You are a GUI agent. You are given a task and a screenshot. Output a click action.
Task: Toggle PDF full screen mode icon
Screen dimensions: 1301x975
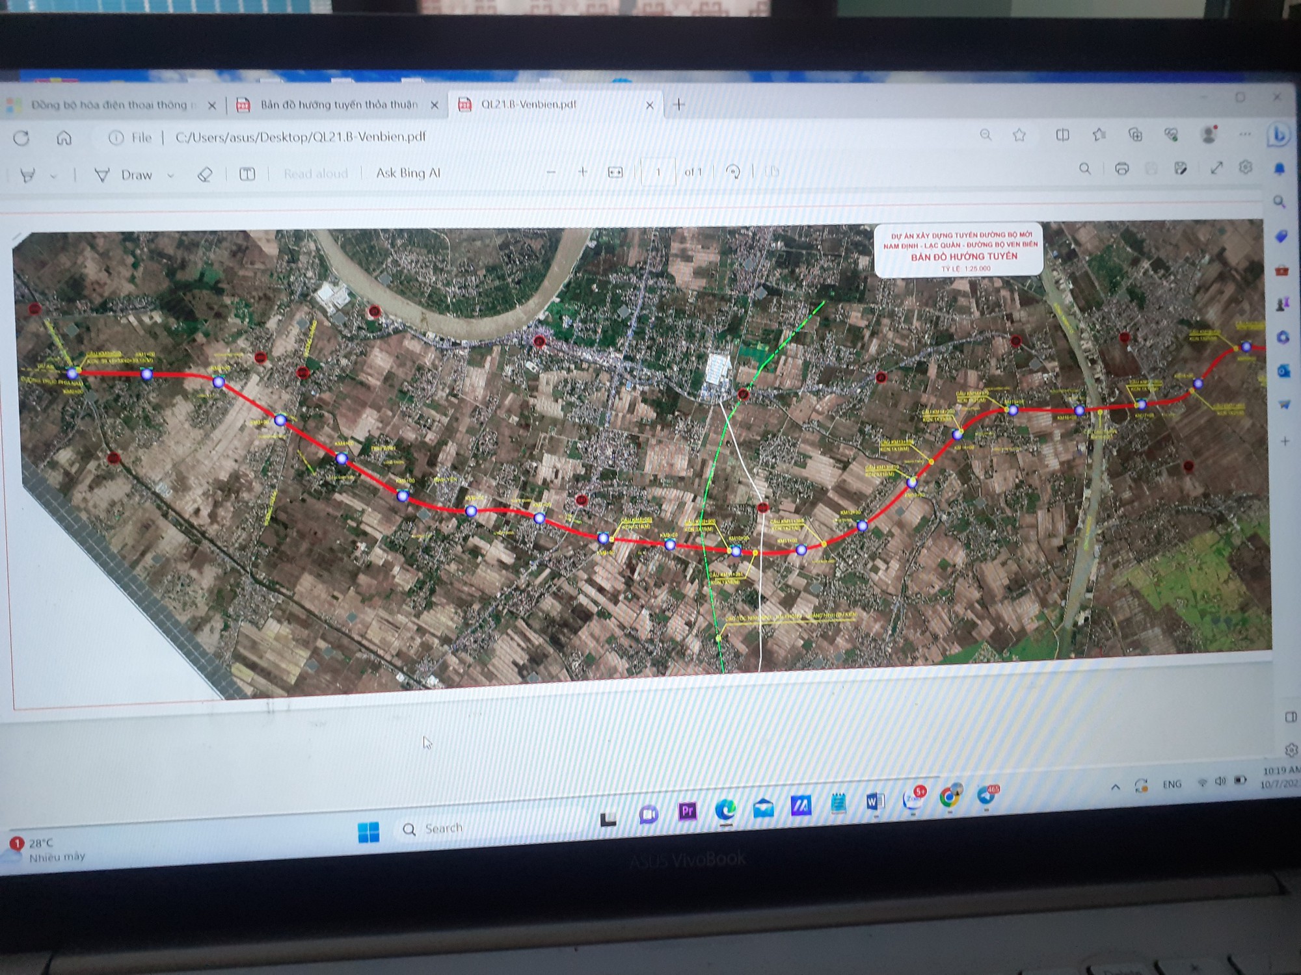1216,168
